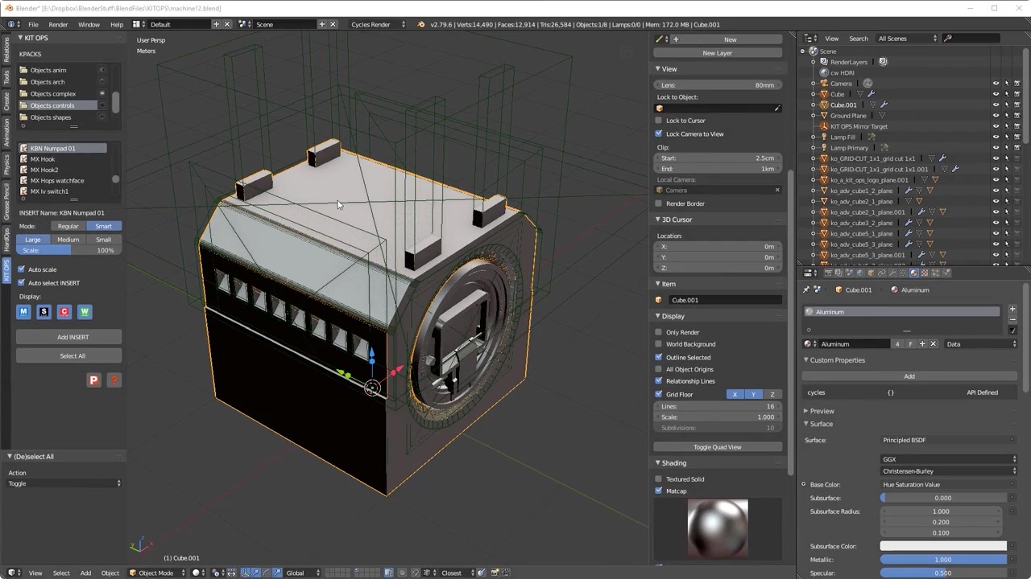Enable the Auto scale checkbox
Screen dimensions: 1031x579
pos(21,269)
